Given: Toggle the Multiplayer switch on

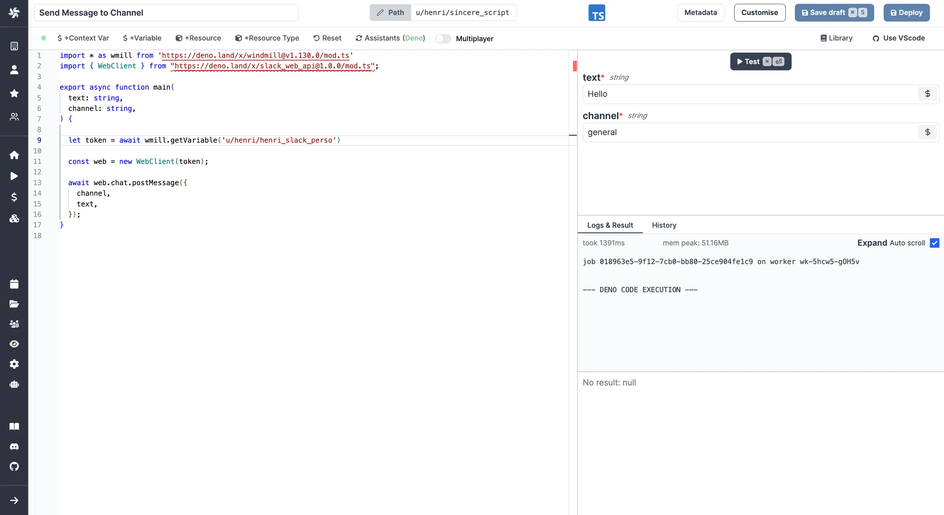Looking at the screenshot, I should point(443,38).
